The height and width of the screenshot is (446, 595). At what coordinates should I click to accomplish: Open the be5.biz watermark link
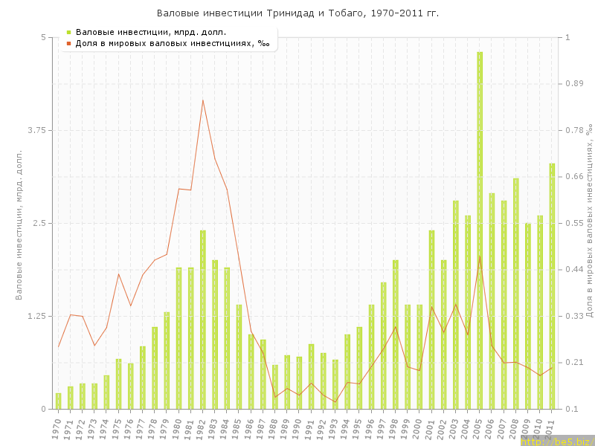tap(557, 441)
